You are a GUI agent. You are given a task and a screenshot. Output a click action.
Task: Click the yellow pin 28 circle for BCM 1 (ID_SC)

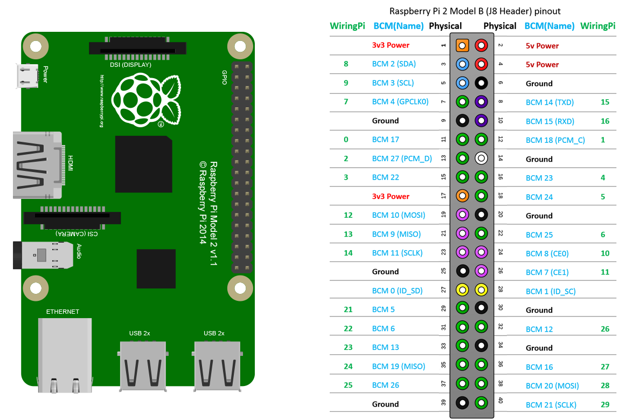481,290
